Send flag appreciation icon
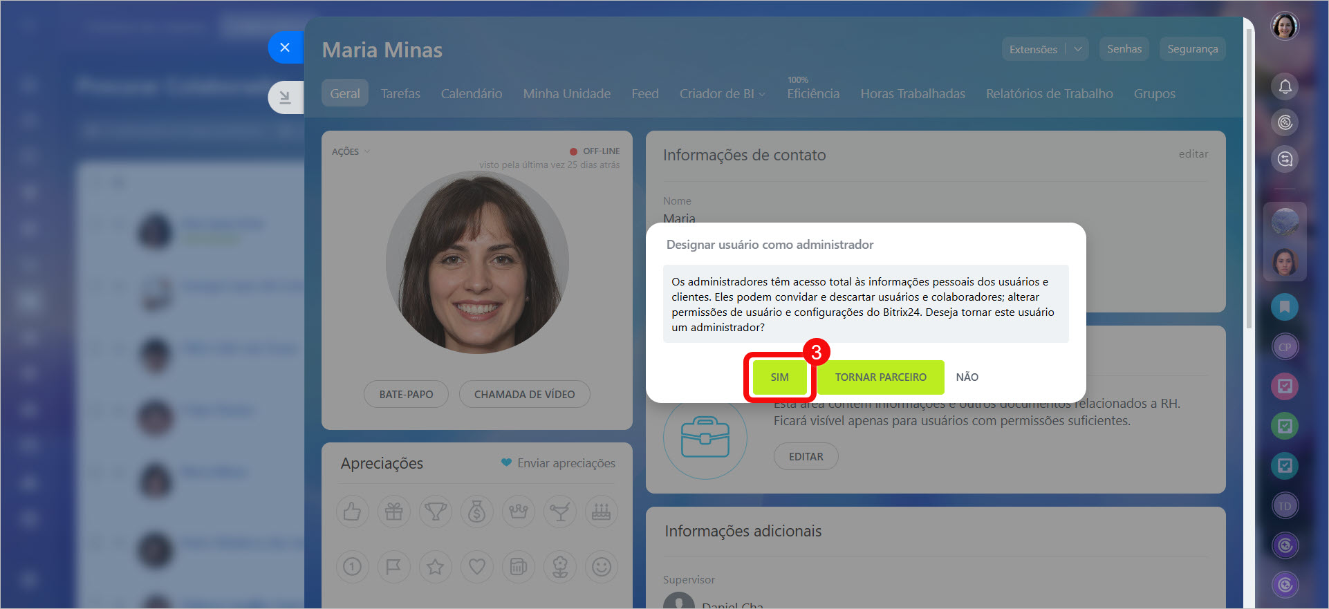 click(x=394, y=567)
